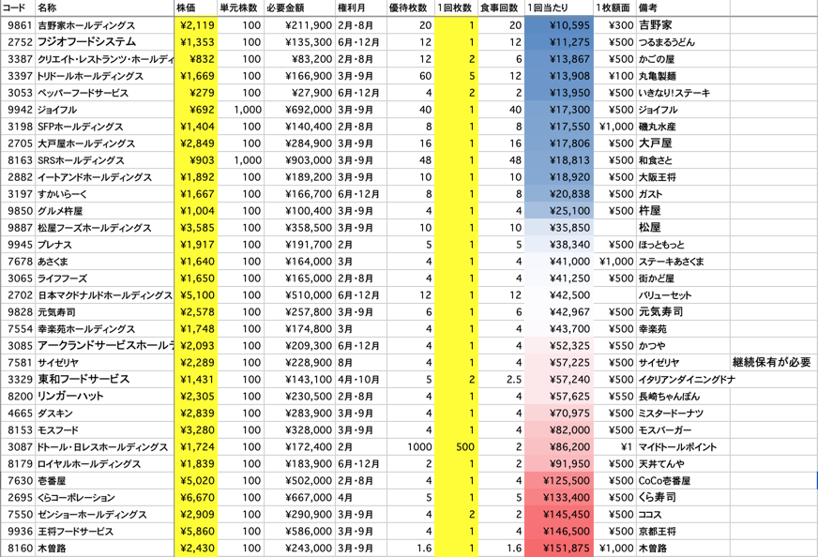Click the ¥25,100 per-meal cell
818x557 pixels.
point(559,211)
